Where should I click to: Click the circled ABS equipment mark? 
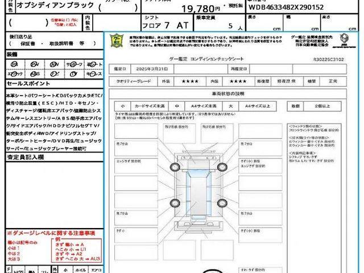[x=35, y=74]
